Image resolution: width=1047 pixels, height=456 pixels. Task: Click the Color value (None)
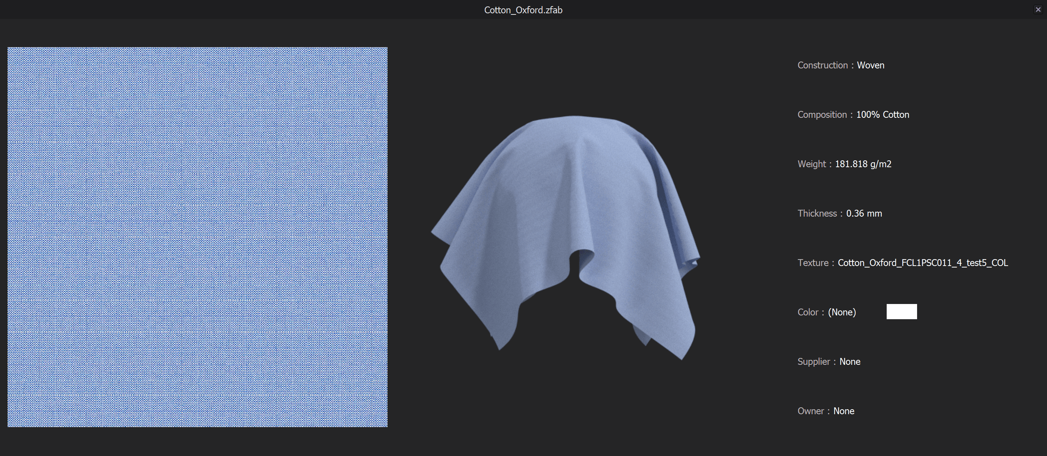pyautogui.click(x=842, y=312)
